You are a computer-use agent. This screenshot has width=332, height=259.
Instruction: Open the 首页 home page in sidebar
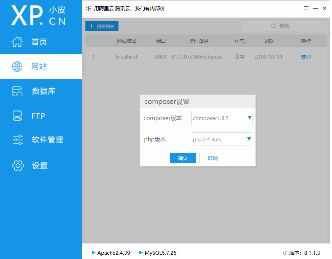39,42
